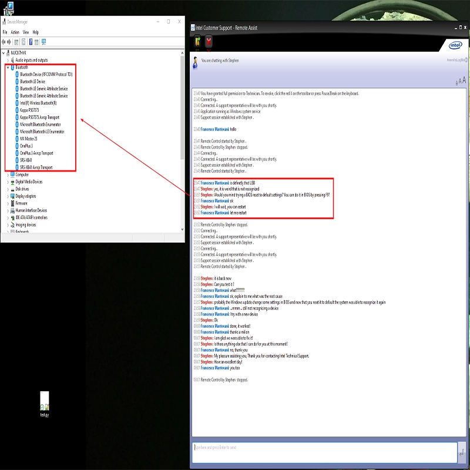The width and height of the screenshot is (470, 470).
Task: Focus the chat message input field
Action: [325, 452]
